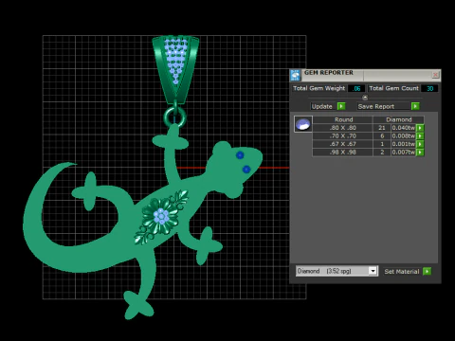Image resolution: width=455 pixels, height=341 pixels.
Task: Click the 0.007tw weight value
Action: [404, 153]
